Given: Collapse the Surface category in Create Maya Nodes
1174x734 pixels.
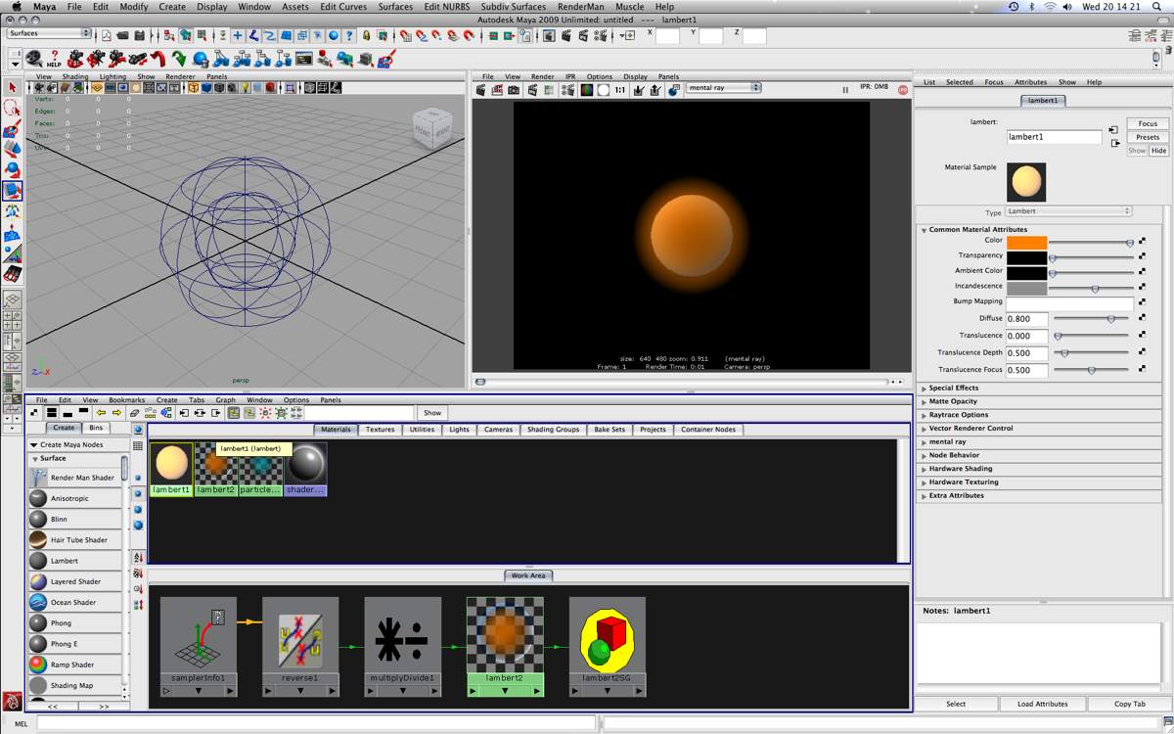Looking at the screenshot, I should click(x=35, y=459).
